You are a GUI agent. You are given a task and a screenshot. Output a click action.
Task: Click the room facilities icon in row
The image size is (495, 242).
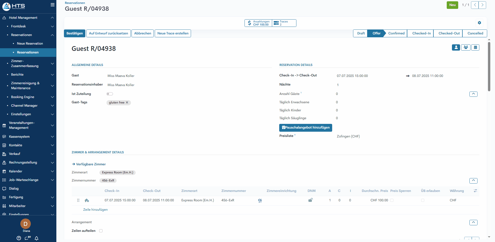click(260, 201)
